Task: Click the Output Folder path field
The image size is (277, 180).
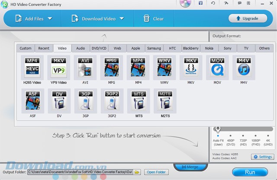Action: 81,172
